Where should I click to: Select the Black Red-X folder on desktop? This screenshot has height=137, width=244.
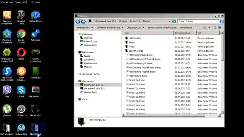point(35,129)
